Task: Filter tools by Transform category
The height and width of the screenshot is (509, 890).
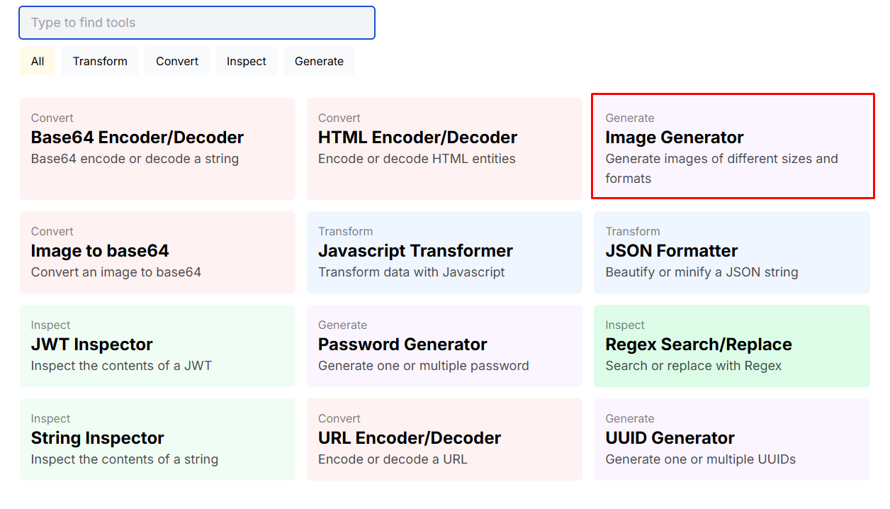Action: [x=99, y=61]
